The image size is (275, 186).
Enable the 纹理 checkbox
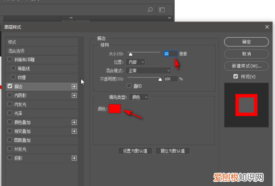click(13, 77)
